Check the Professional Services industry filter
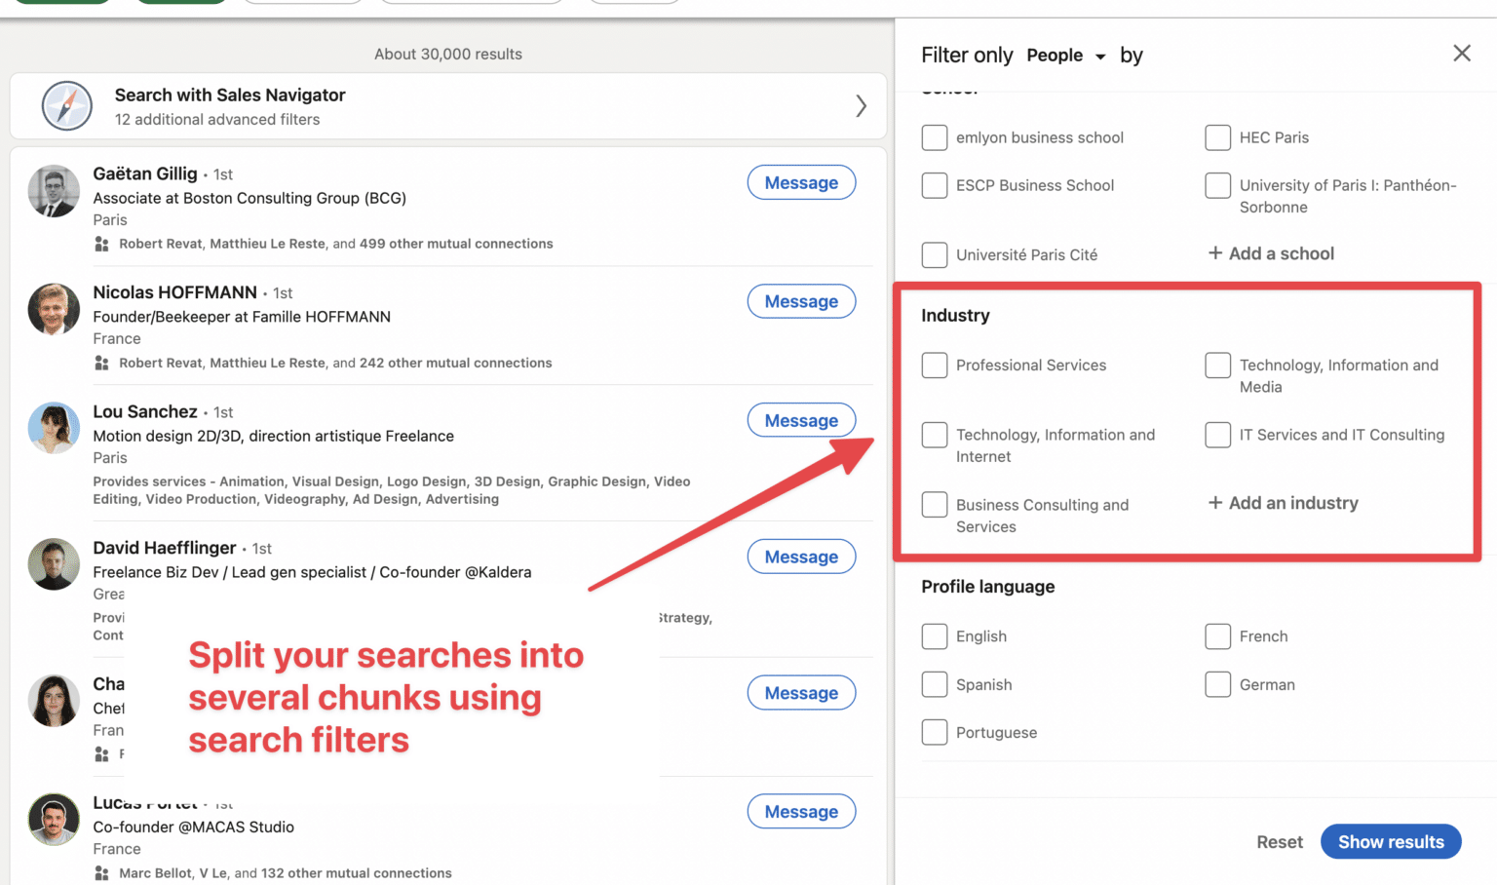This screenshot has height=885, width=1497. 934,365
